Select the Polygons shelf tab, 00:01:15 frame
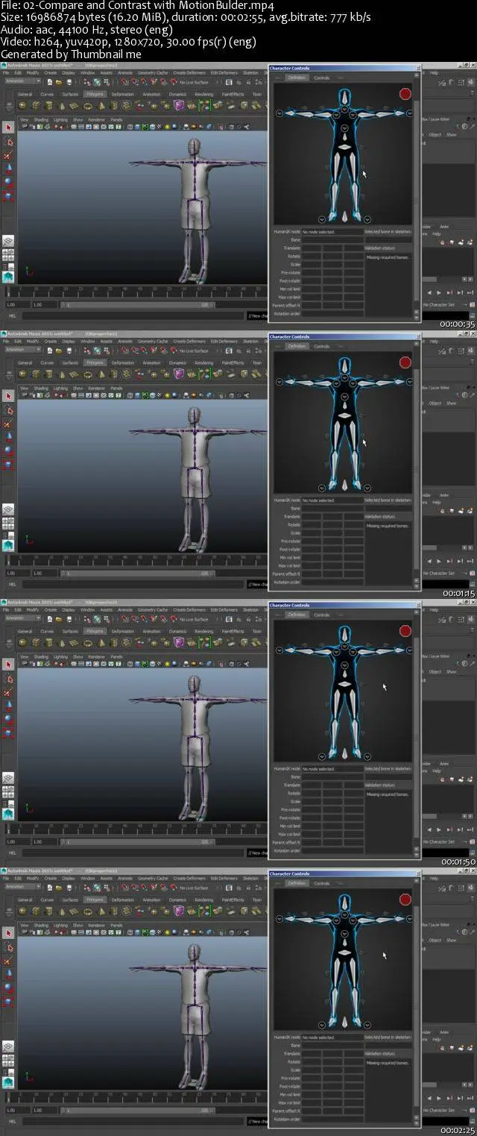Screen dimensions: 477x1136 [94, 363]
